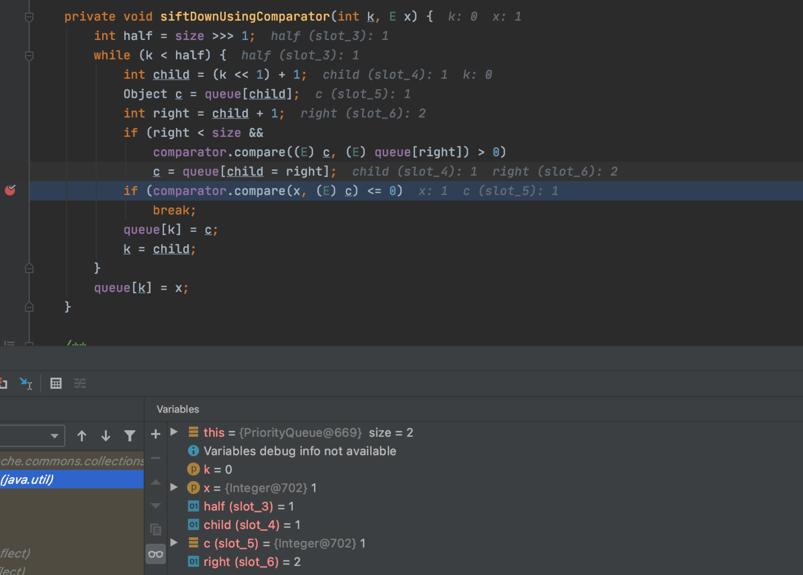Screen dimensions: 803x575
Task: Expand the c (slot_5) variable
Action: click(174, 543)
